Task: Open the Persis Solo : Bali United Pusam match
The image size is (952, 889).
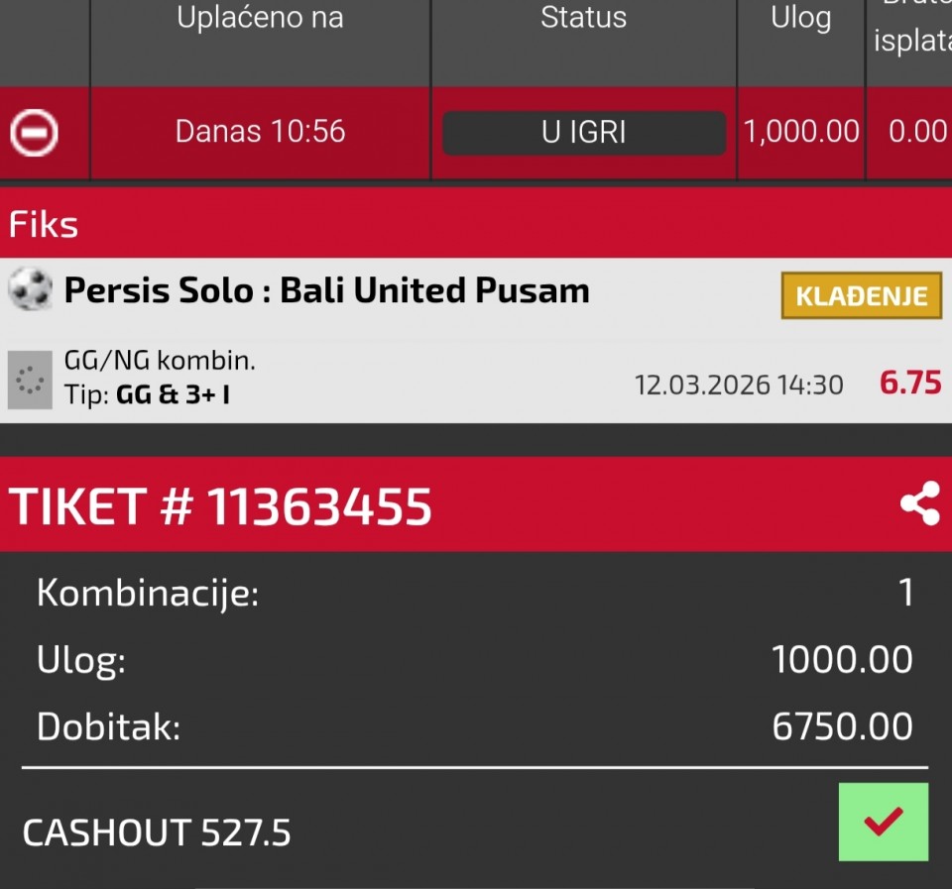Action: click(327, 290)
